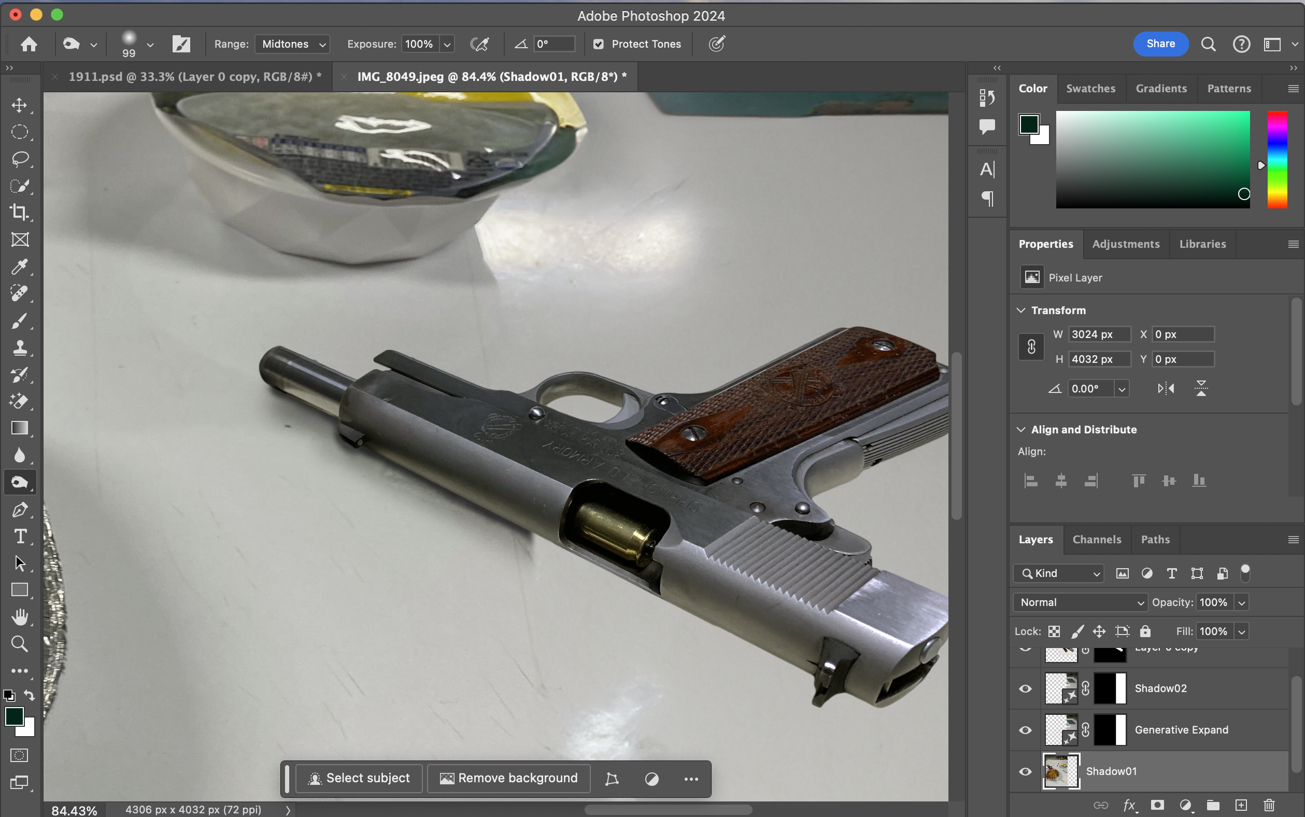
Task: Select the Pen tool
Action: tap(20, 509)
